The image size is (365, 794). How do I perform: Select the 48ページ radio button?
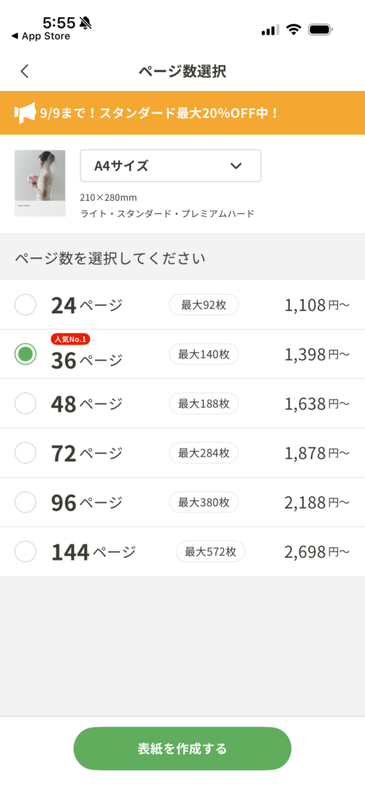[x=26, y=403]
